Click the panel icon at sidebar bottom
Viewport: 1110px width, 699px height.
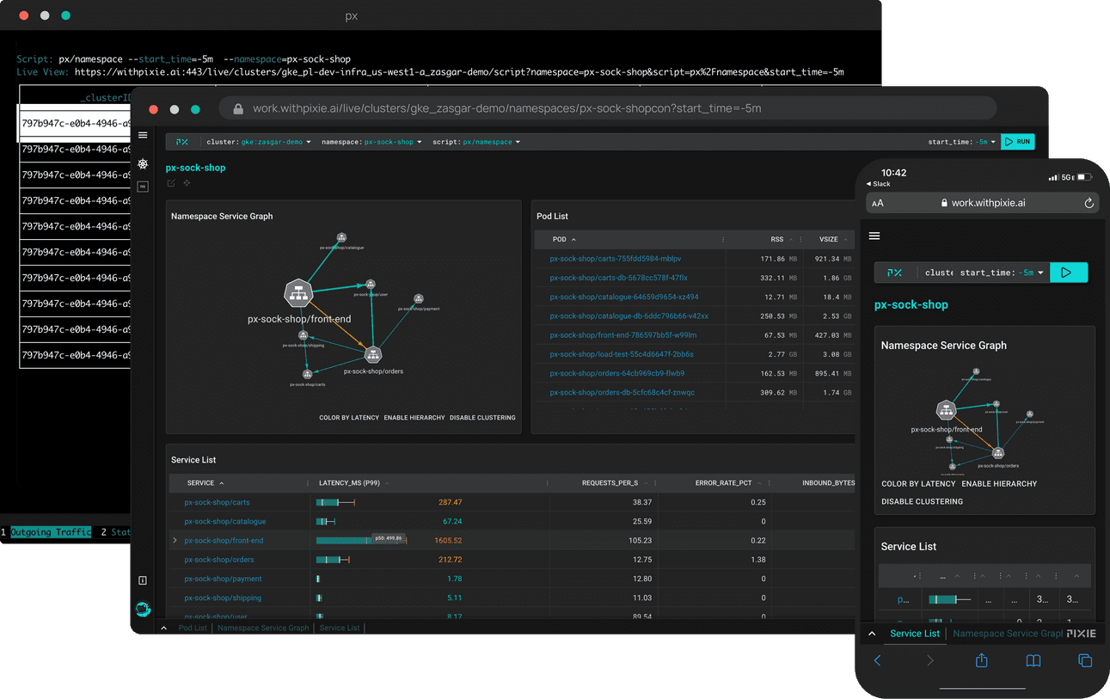[143, 580]
